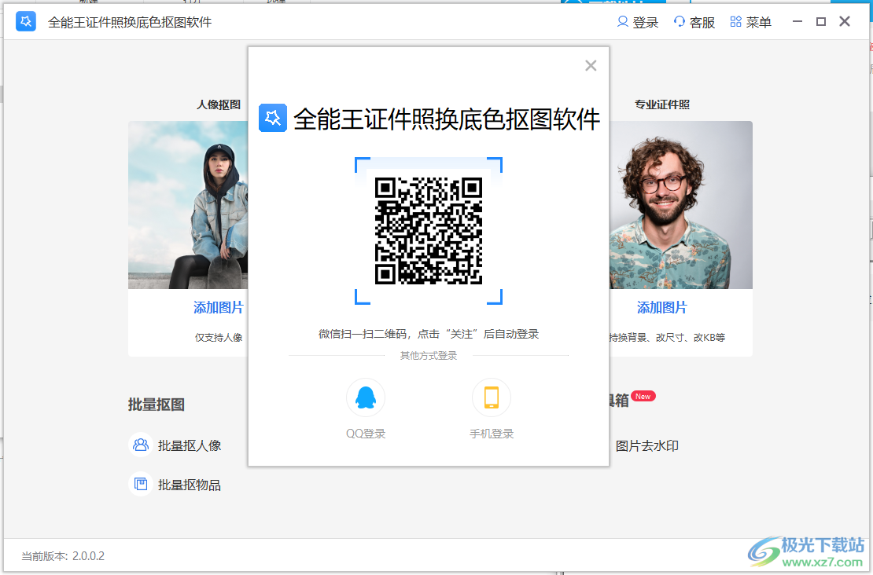Click the red New badge
The height and width of the screenshot is (575, 873).
pyautogui.click(x=643, y=396)
